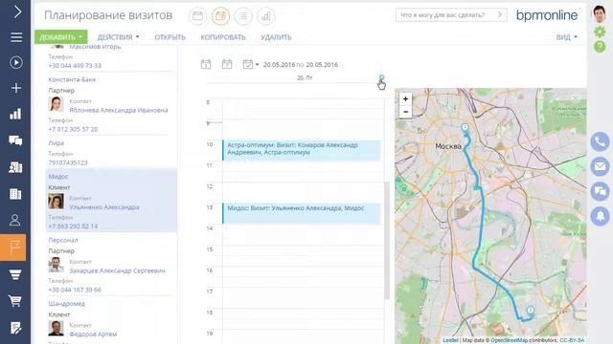The width and height of the screenshot is (613, 344).
Task: Open the Мидос visit appointment at 13
Action: [x=302, y=213]
